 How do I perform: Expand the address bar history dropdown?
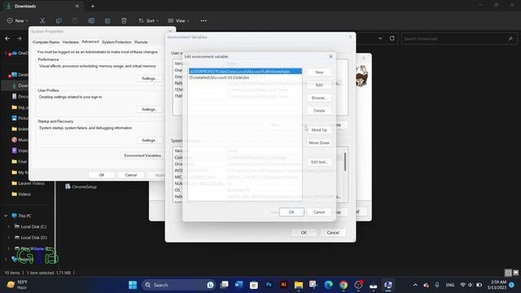[380, 38]
